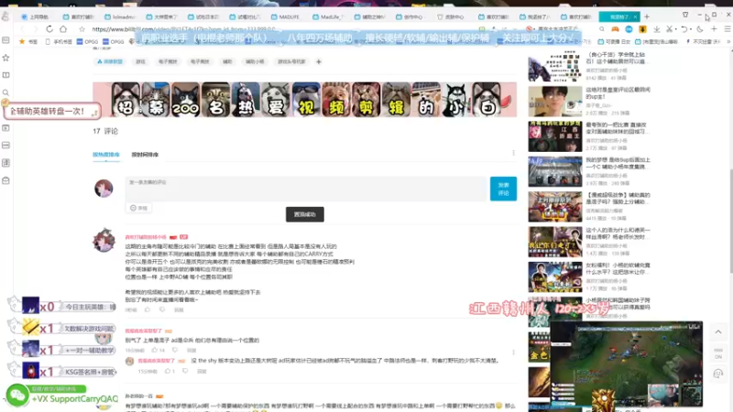Open the comment section three-dot menu
Image resolution: width=733 pixels, height=412 pixels.
click(x=513, y=153)
